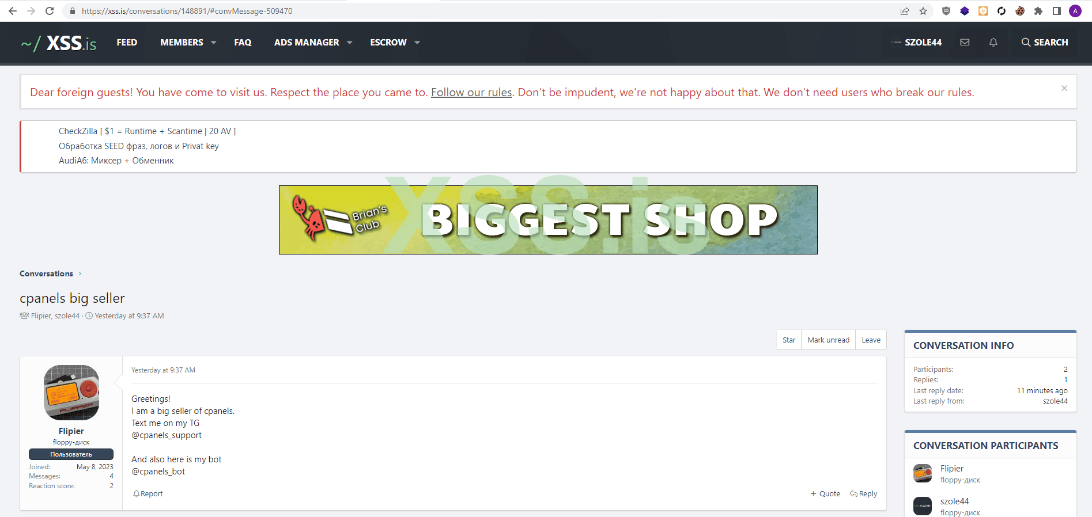Click the message timestamp permalink
Image resolution: width=1092 pixels, height=517 pixels.
163,370
